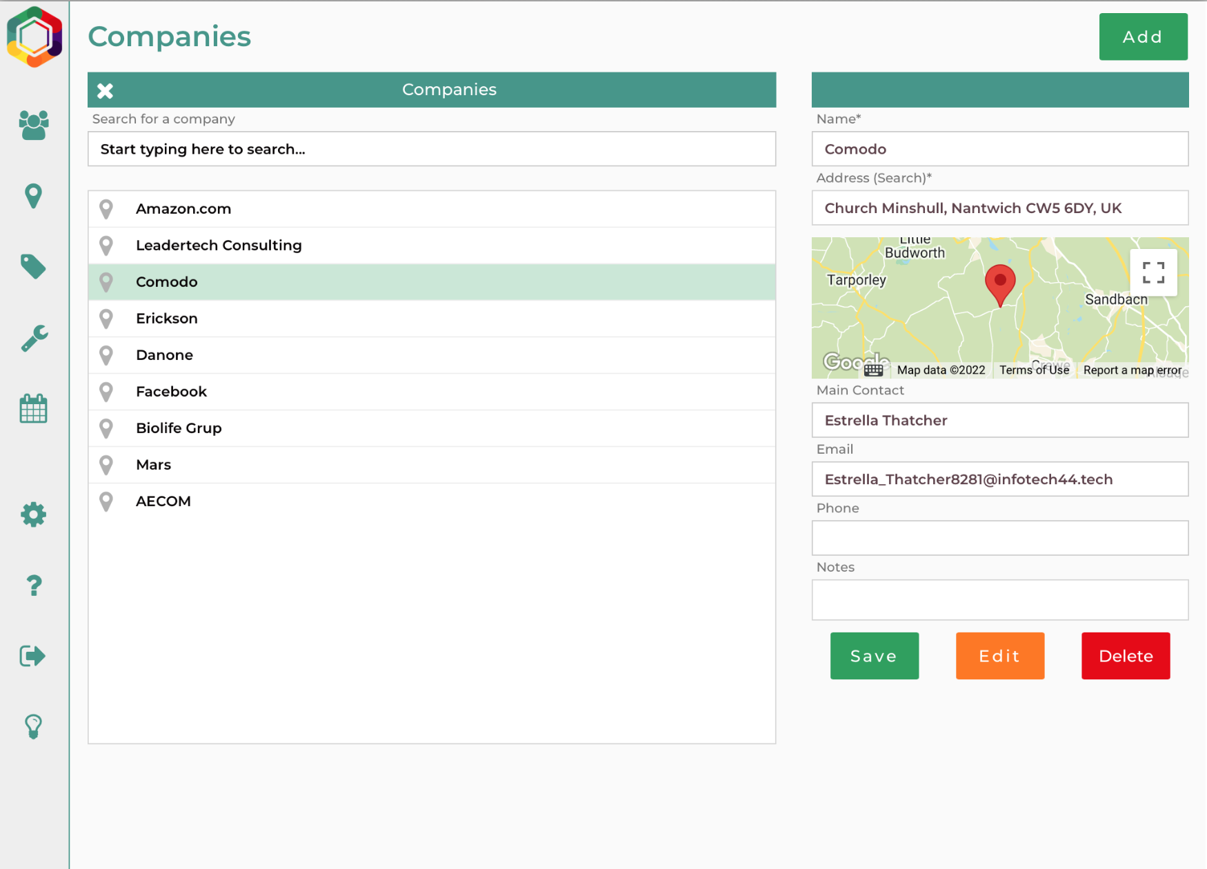The image size is (1207, 869).
Task: Open map Terms of Use link
Action: (1034, 370)
